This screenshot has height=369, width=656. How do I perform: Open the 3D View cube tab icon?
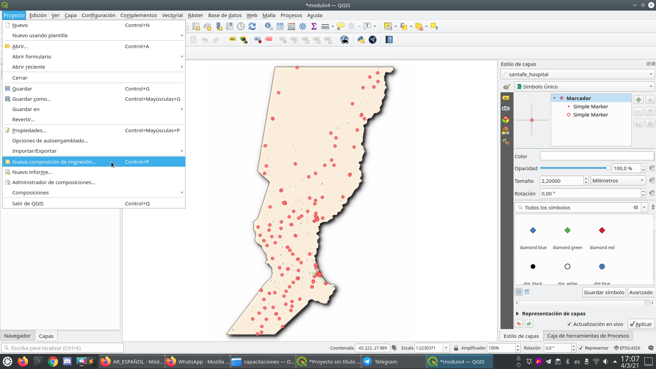coord(506,120)
